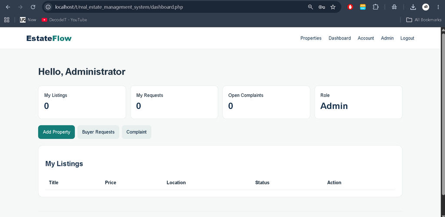Open the extensions puzzle-piece menu
The width and height of the screenshot is (445, 217).
(x=375, y=7)
